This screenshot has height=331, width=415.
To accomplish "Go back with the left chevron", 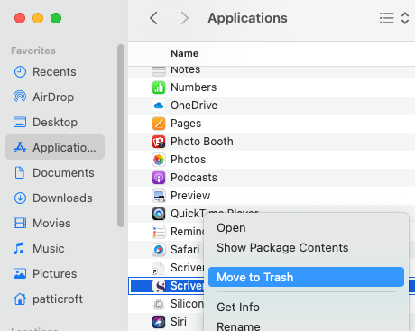I will click(153, 18).
